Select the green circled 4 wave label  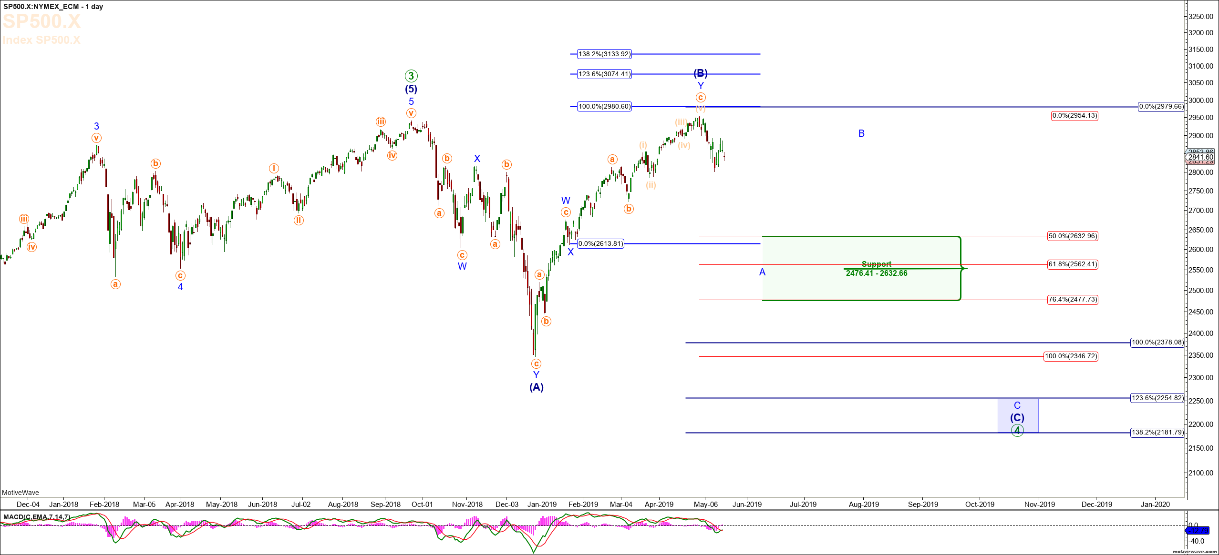pyautogui.click(x=1017, y=430)
